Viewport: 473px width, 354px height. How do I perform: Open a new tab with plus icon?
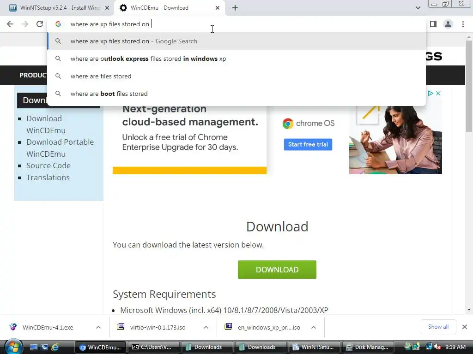point(235,8)
